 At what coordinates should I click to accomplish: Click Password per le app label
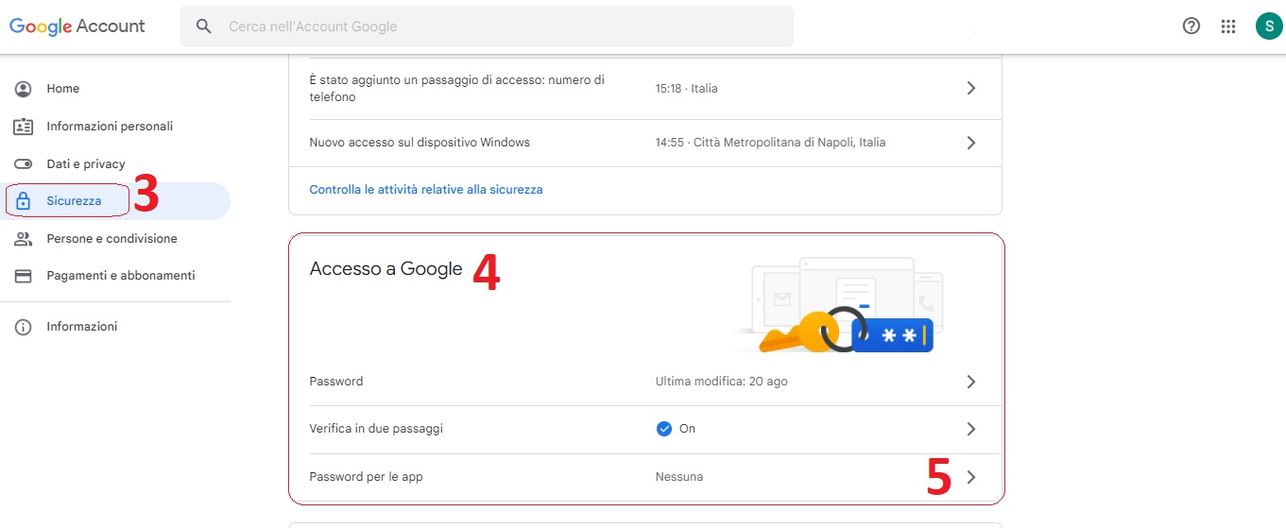point(367,477)
